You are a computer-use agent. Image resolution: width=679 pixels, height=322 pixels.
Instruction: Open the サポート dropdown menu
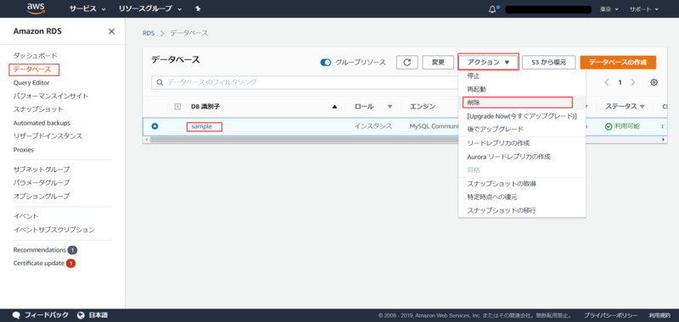(643, 9)
